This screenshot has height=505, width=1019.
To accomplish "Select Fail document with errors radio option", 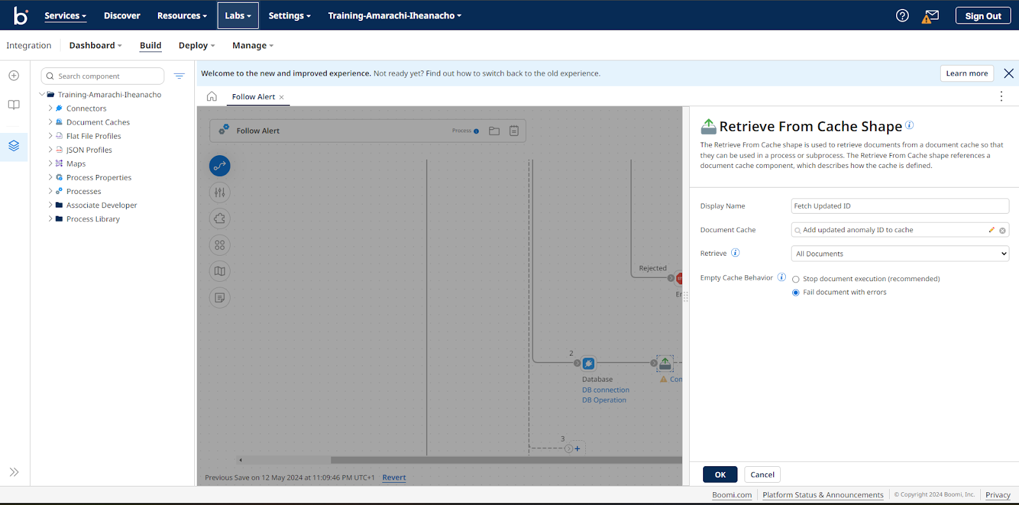I will click(795, 293).
